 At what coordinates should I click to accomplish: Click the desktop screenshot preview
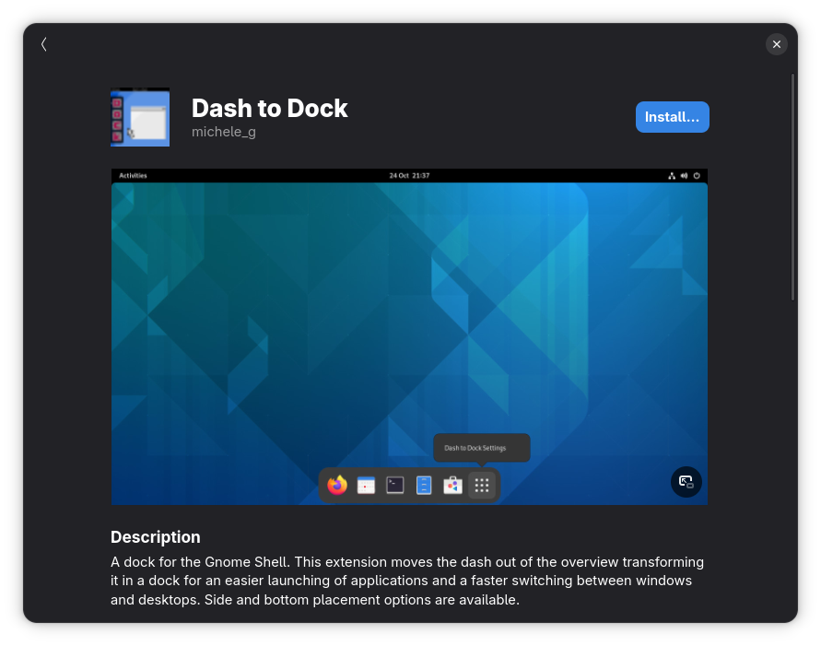pyautogui.click(x=409, y=336)
